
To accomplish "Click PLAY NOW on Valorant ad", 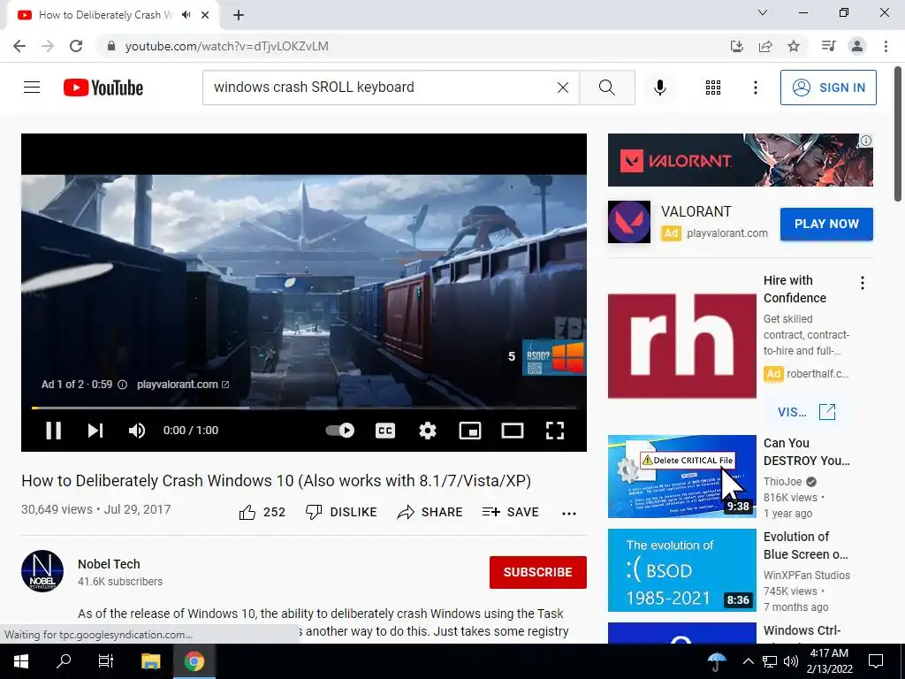I will (826, 224).
